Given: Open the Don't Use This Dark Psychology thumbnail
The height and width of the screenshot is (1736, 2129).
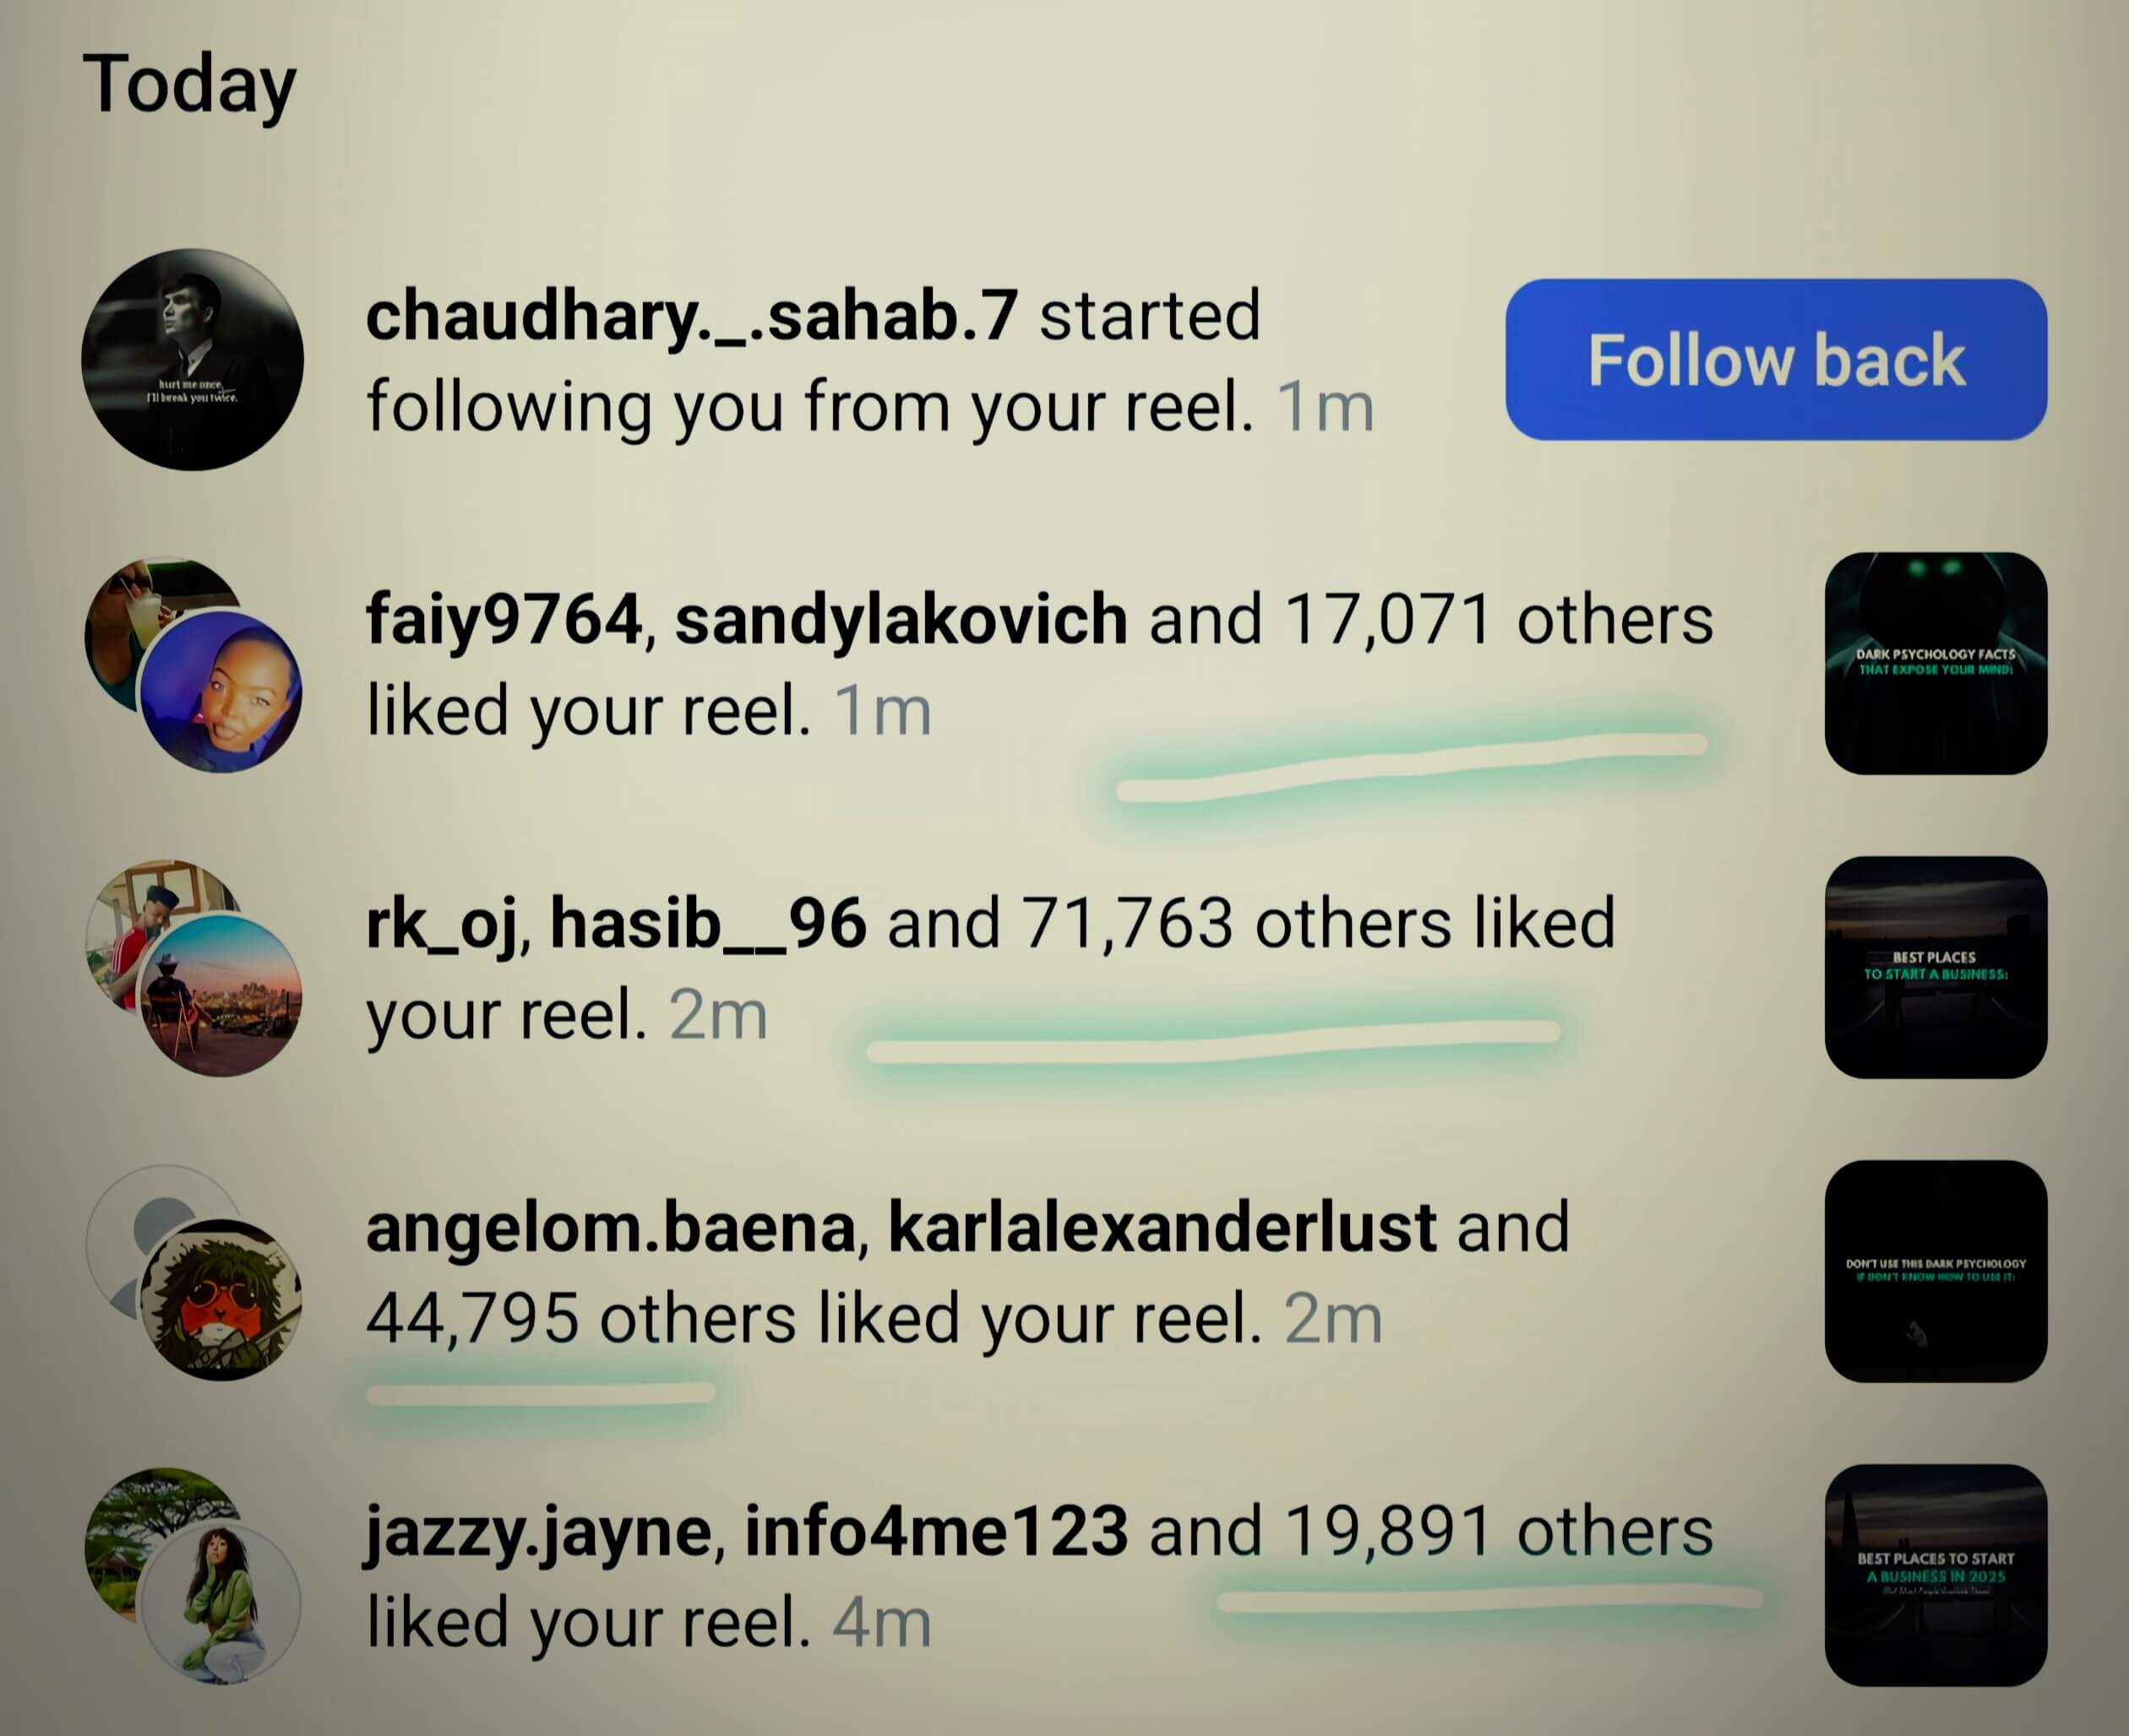Looking at the screenshot, I should coord(1936,1271).
